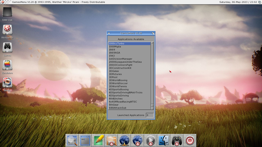262x147 pixels.
Task: Select 3DWorldSoccer entry
Action: 129,83
